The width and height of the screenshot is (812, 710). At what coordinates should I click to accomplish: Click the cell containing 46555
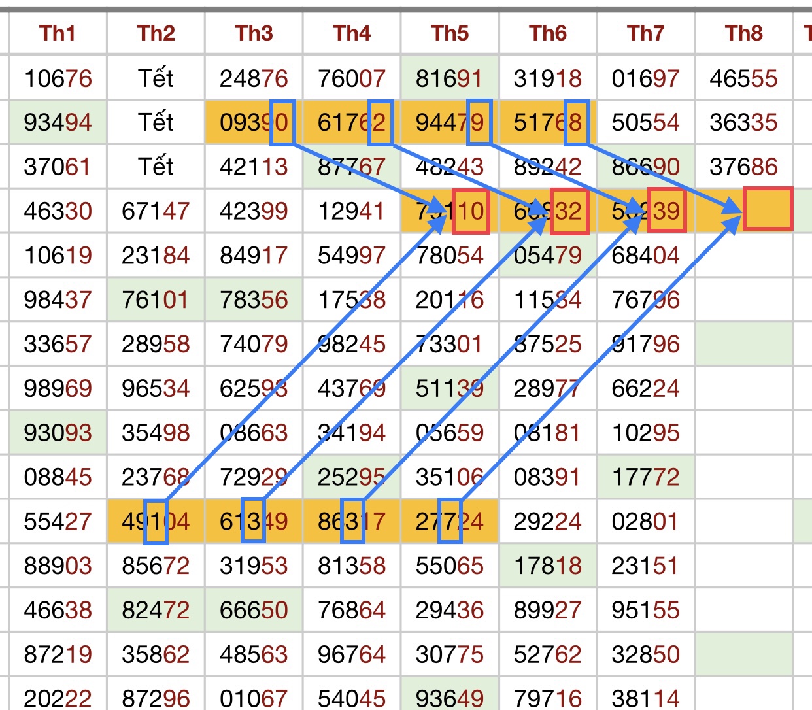click(x=743, y=79)
